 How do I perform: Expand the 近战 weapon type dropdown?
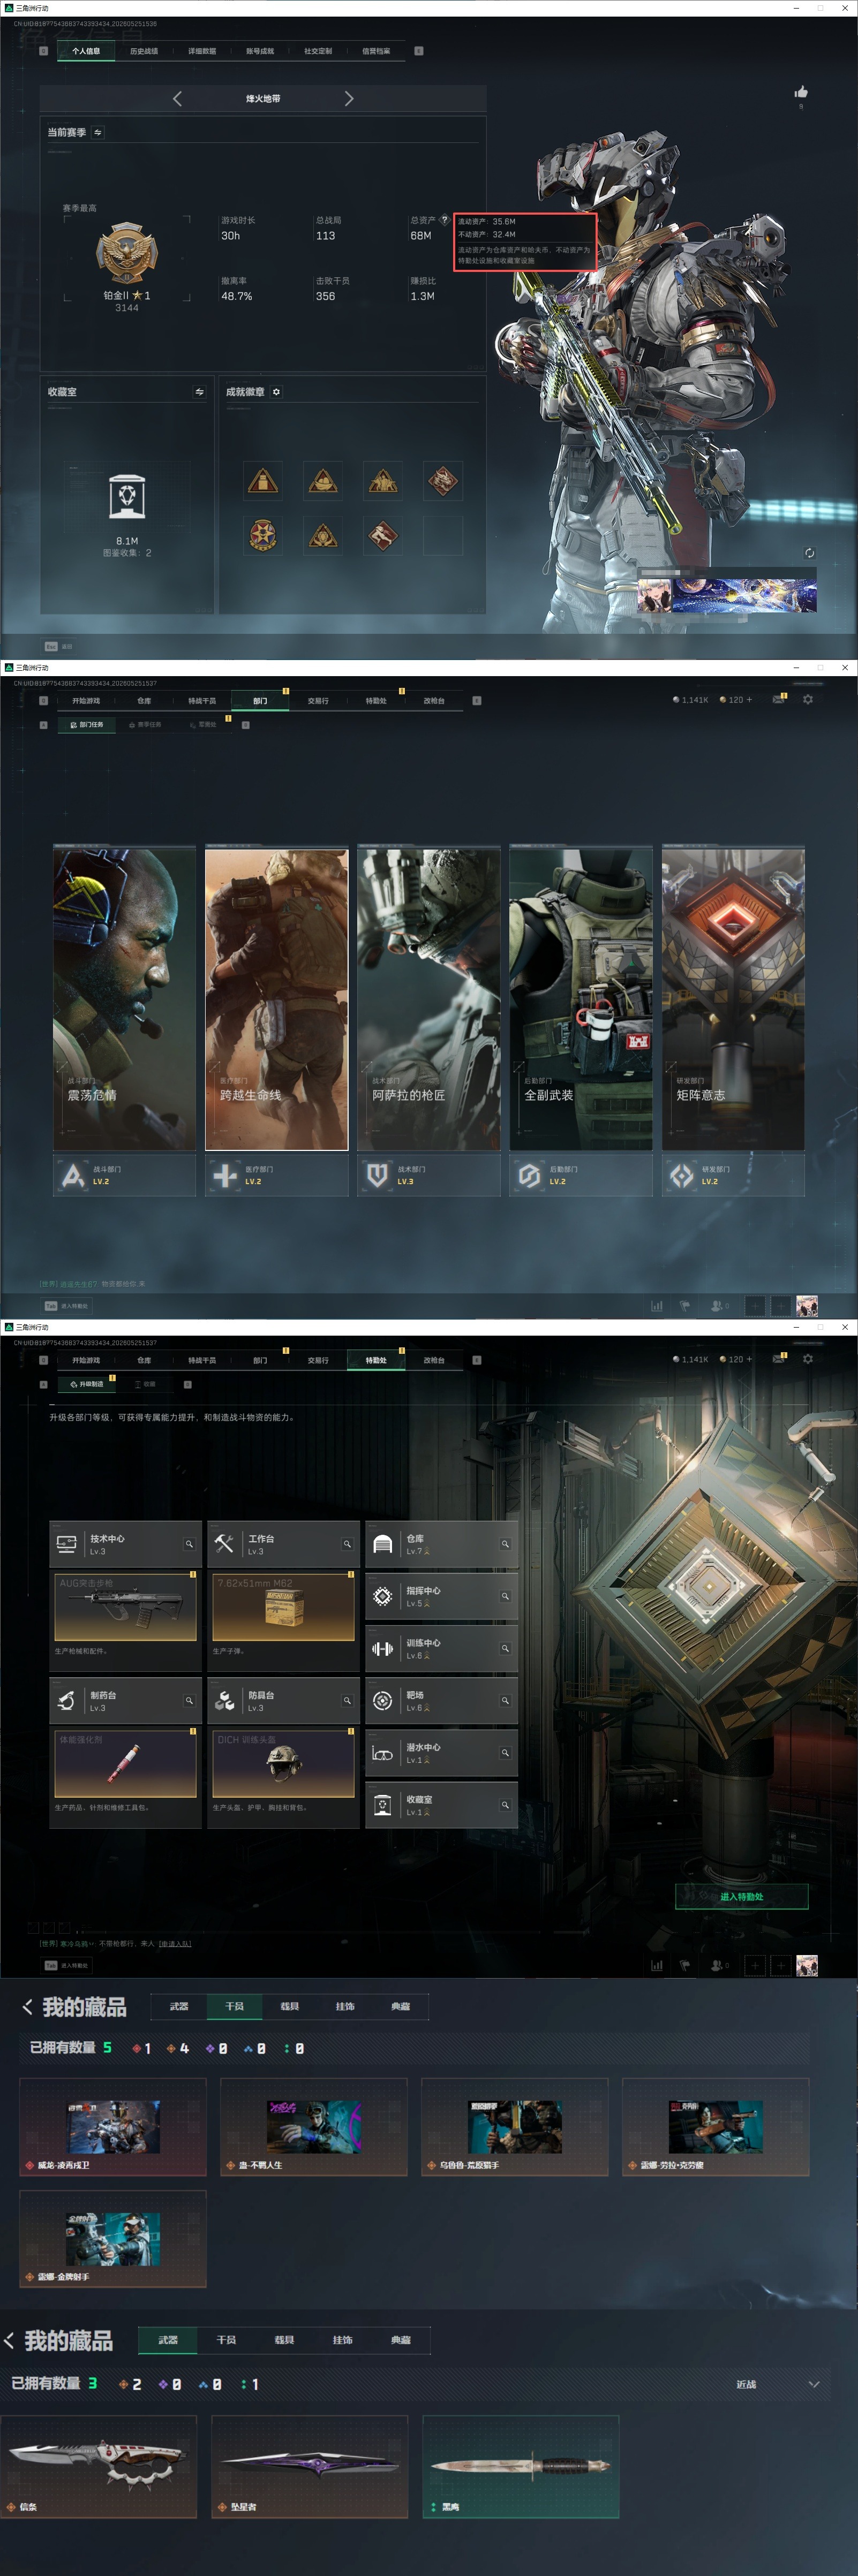tap(777, 2384)
